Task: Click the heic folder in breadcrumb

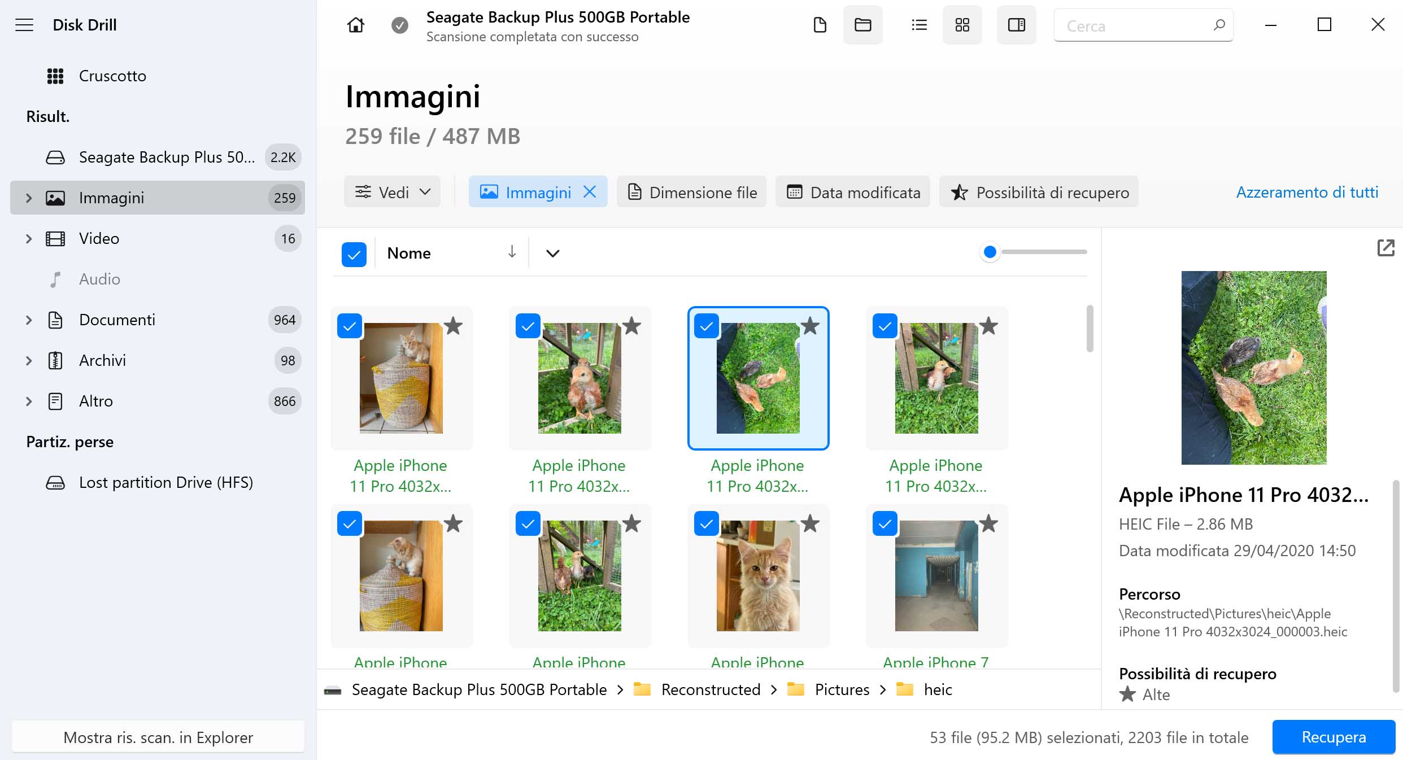Action: point(938,689)
